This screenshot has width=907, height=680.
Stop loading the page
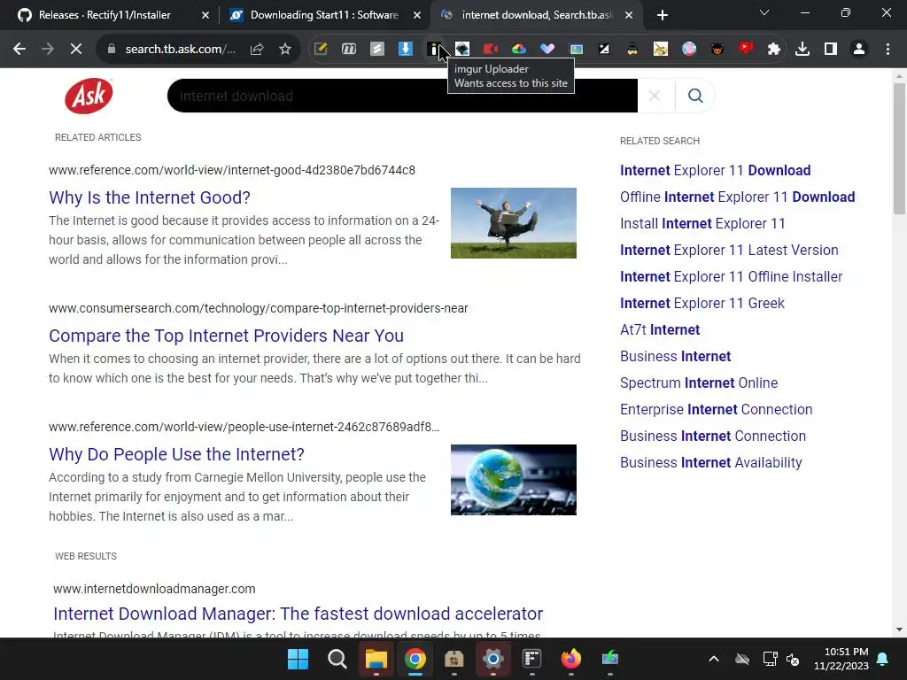point(76,50)
